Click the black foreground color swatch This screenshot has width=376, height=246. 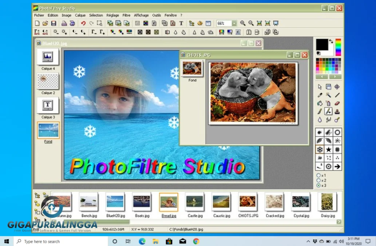tap(322, 44)
